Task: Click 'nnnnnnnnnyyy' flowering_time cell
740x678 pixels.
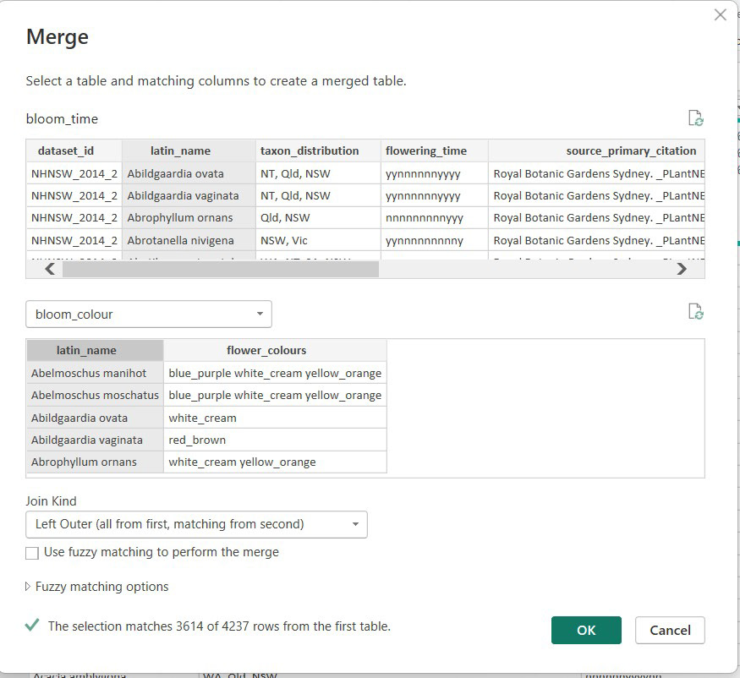Action: pyautogui.click(x=434, y=218)
